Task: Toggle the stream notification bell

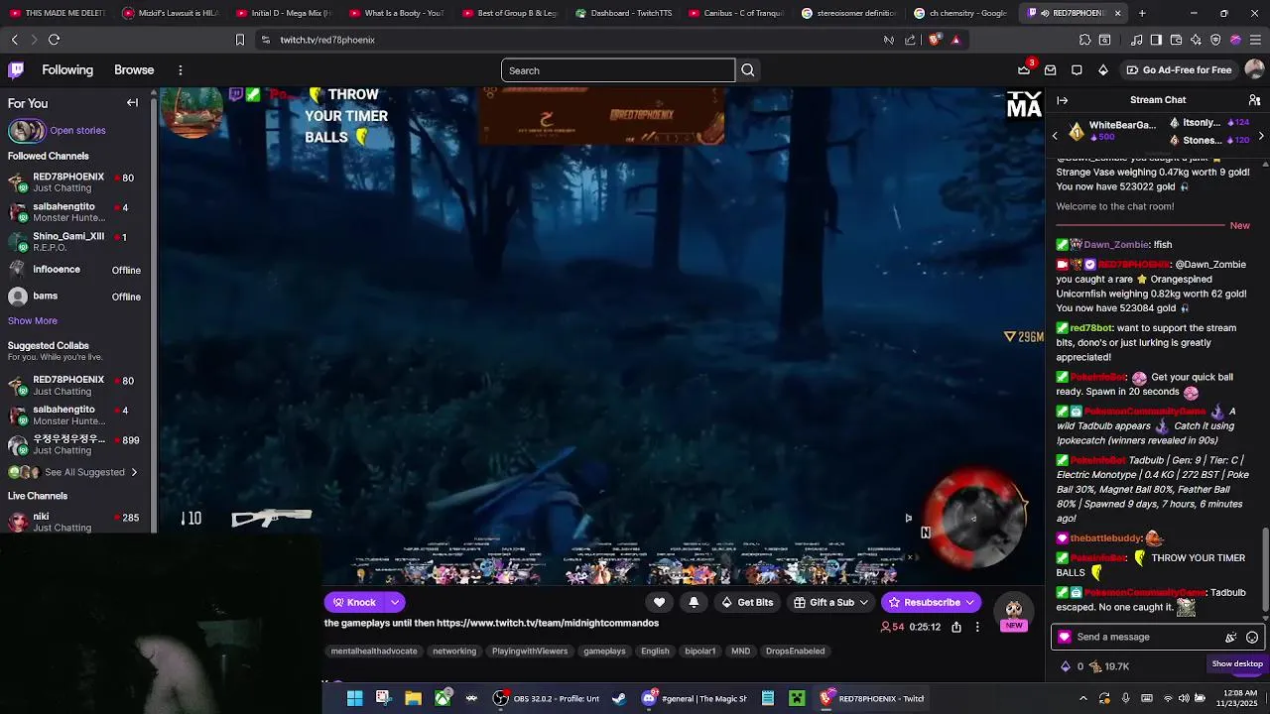Action: 694,602
